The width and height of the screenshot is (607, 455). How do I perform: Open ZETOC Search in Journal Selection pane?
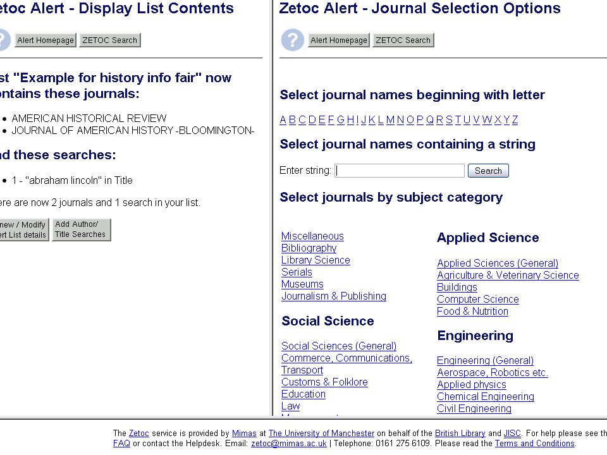403,40
